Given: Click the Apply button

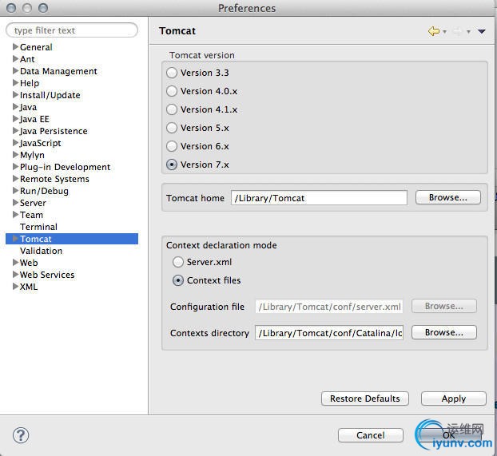Looking at the screenshot, I should [x=454, y=399].
